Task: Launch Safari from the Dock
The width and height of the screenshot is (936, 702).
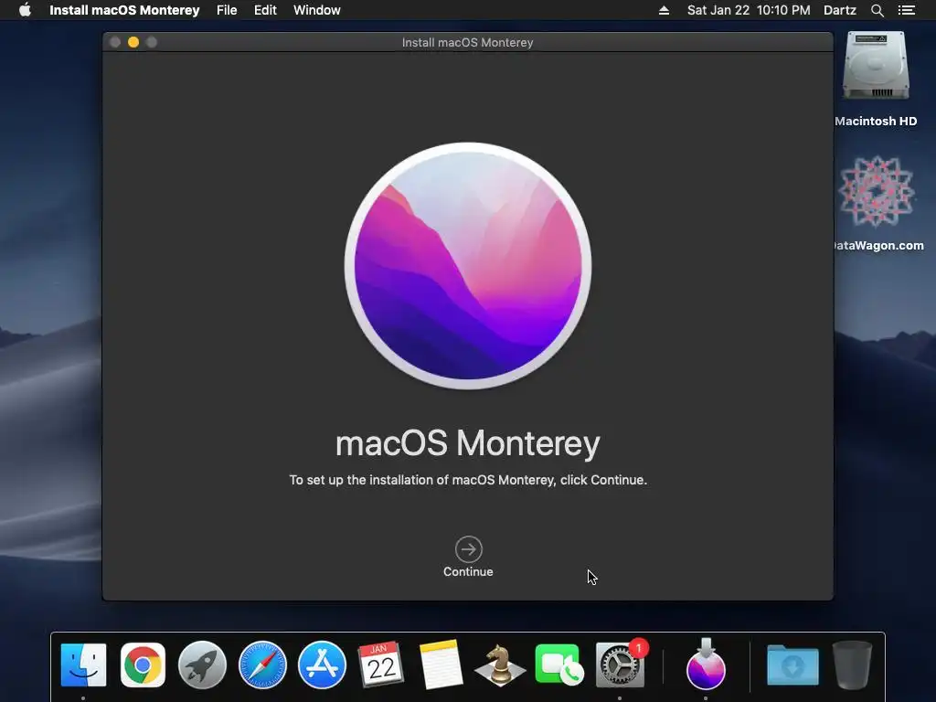Action: 262,665
